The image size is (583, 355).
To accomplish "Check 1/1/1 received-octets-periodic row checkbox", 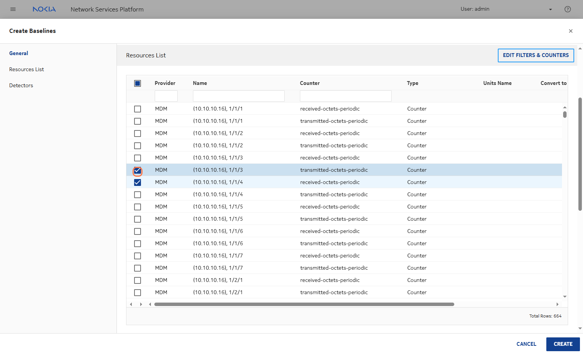I will [138, 109].
